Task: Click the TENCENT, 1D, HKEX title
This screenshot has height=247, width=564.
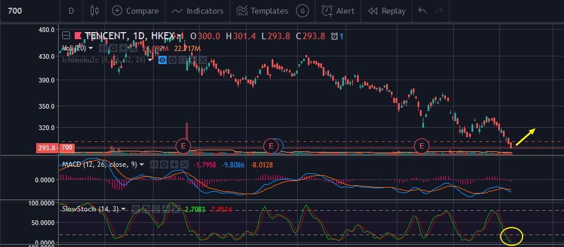Action: pyautogui.click(x=129, y=36)
